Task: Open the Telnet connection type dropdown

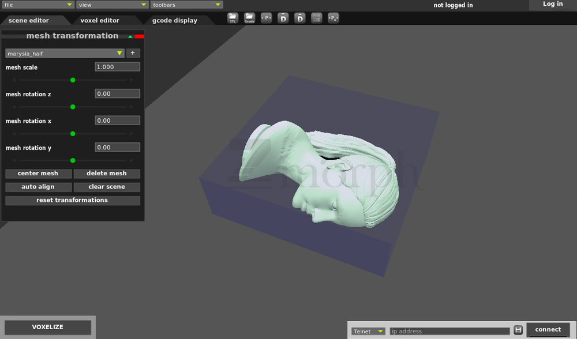Action: click(369, 331)
